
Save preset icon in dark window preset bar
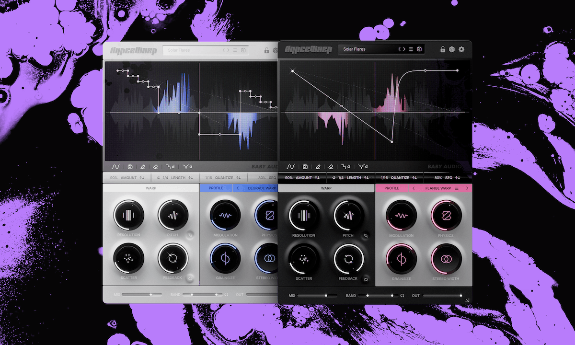click(419, 49)
